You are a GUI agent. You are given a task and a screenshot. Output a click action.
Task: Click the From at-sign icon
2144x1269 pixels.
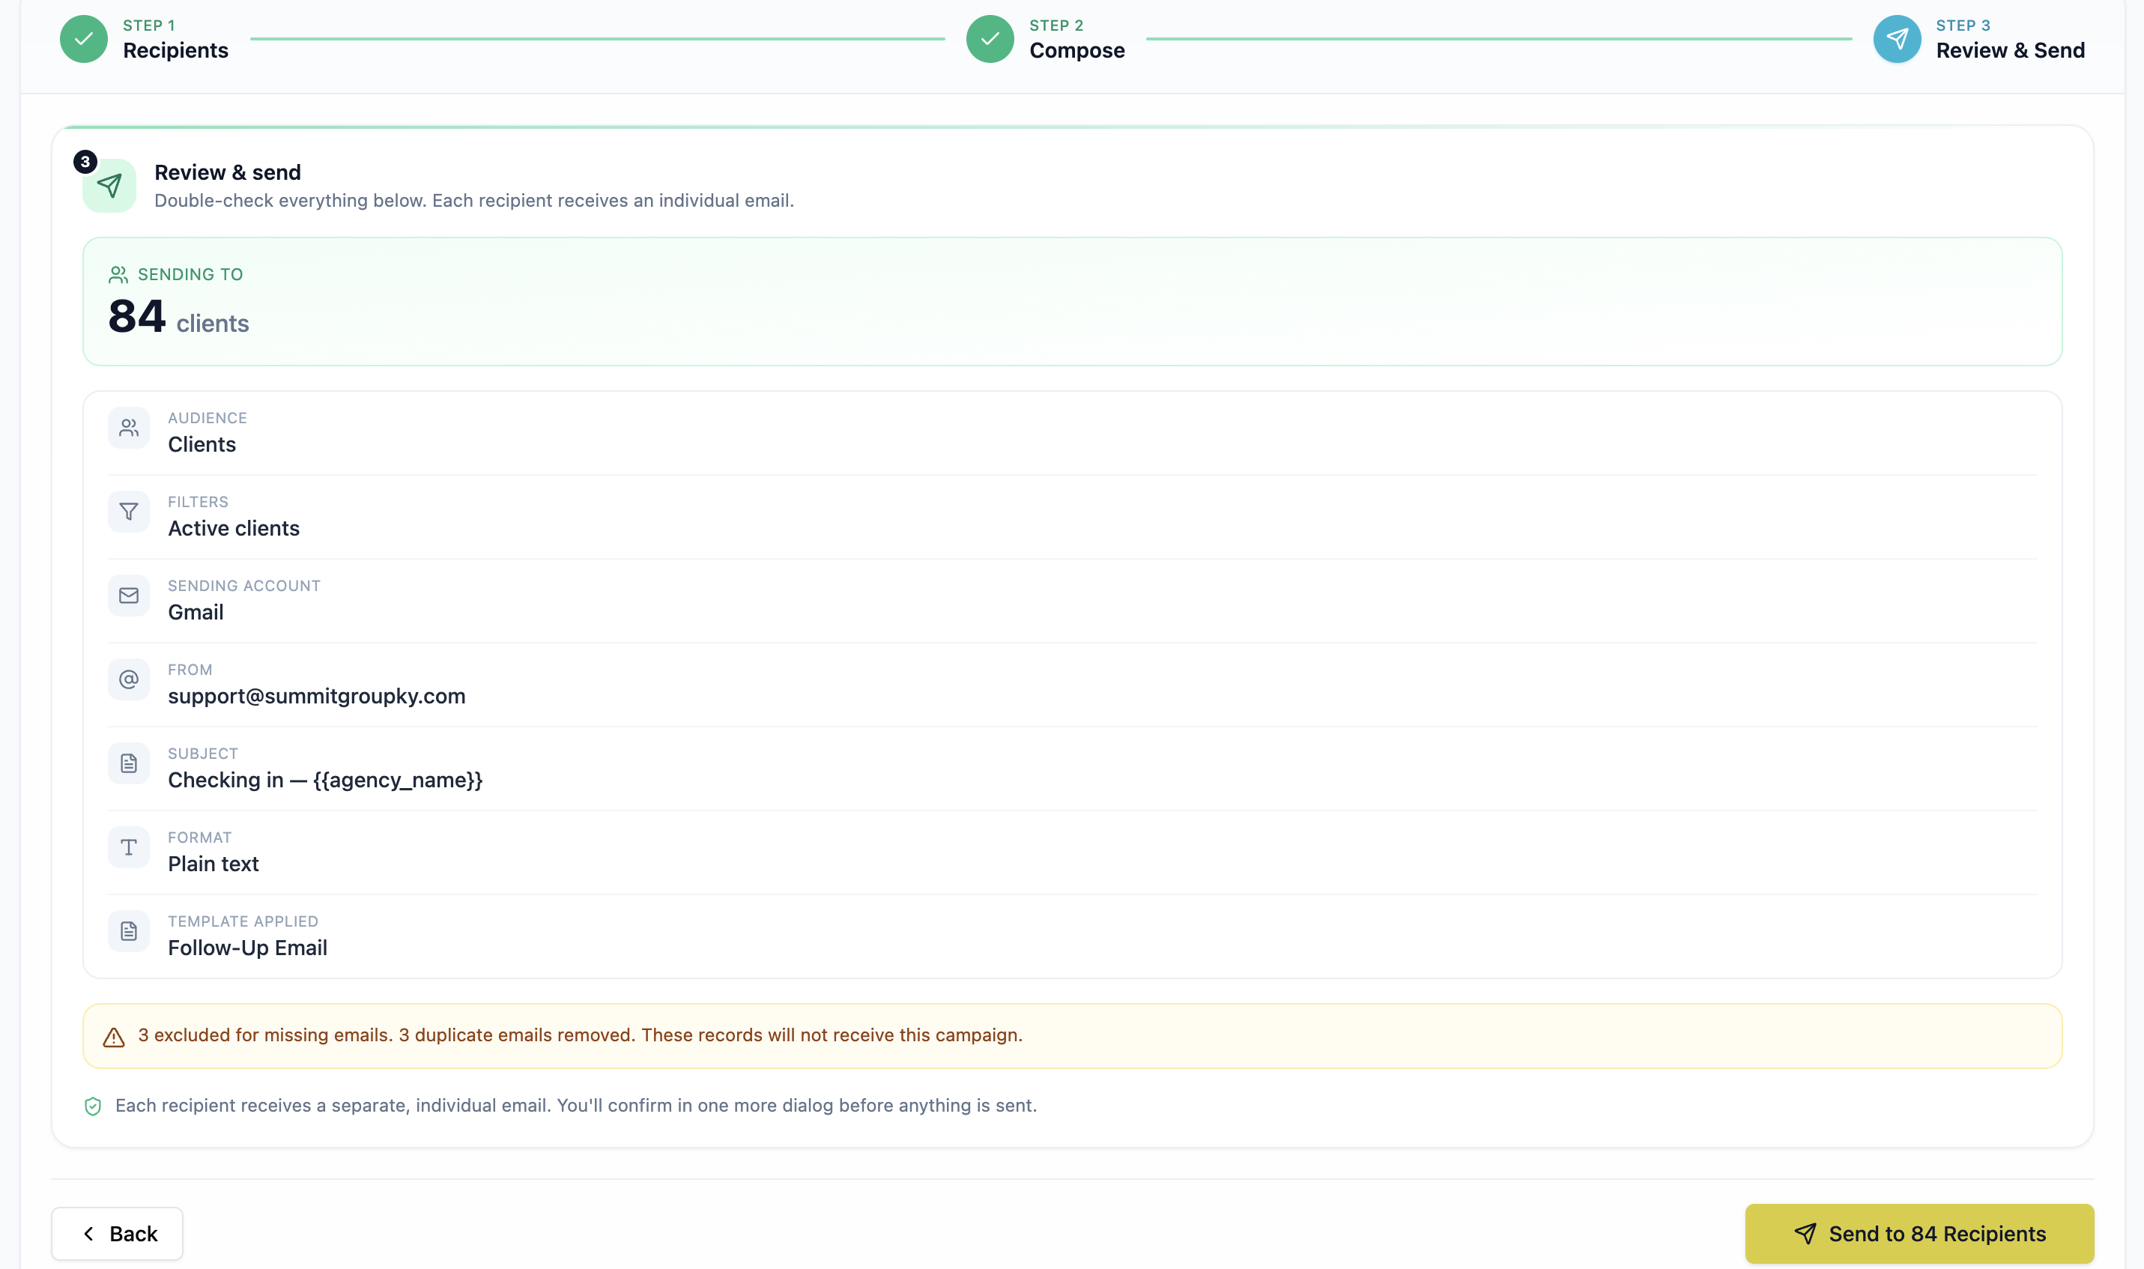click(128, 679)
